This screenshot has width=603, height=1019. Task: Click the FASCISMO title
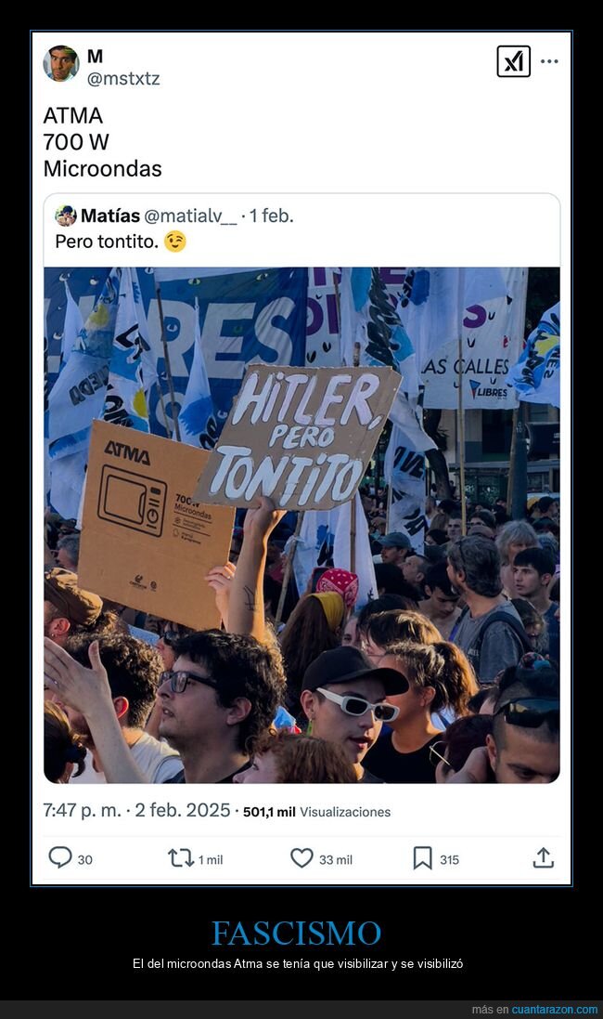pyautogui.click(x=297, y=934)
